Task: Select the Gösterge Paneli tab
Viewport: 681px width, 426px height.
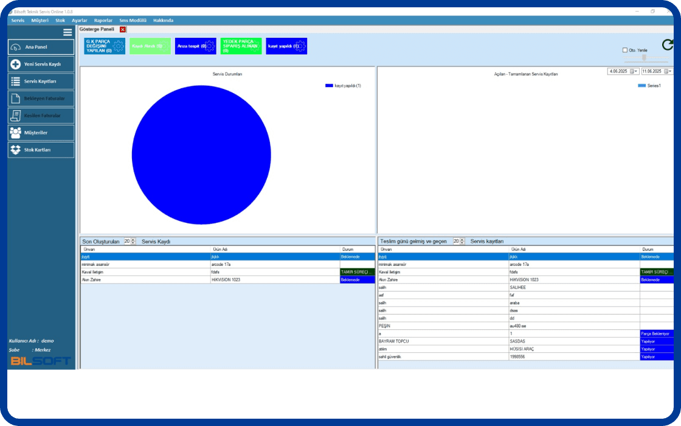Action: (97, 29)
